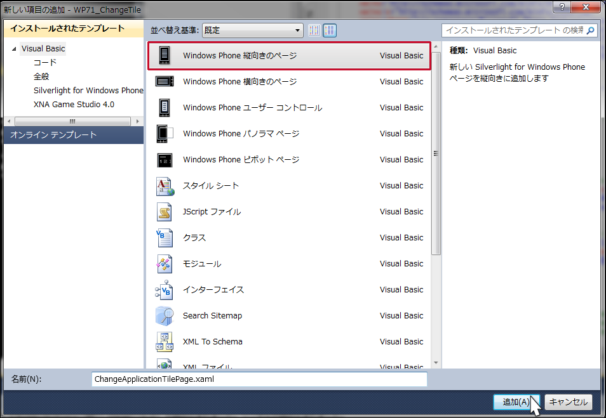The image size is (606, 418).
Task: Choose the ピボット ページ template icon
Action: coord(165,160)
